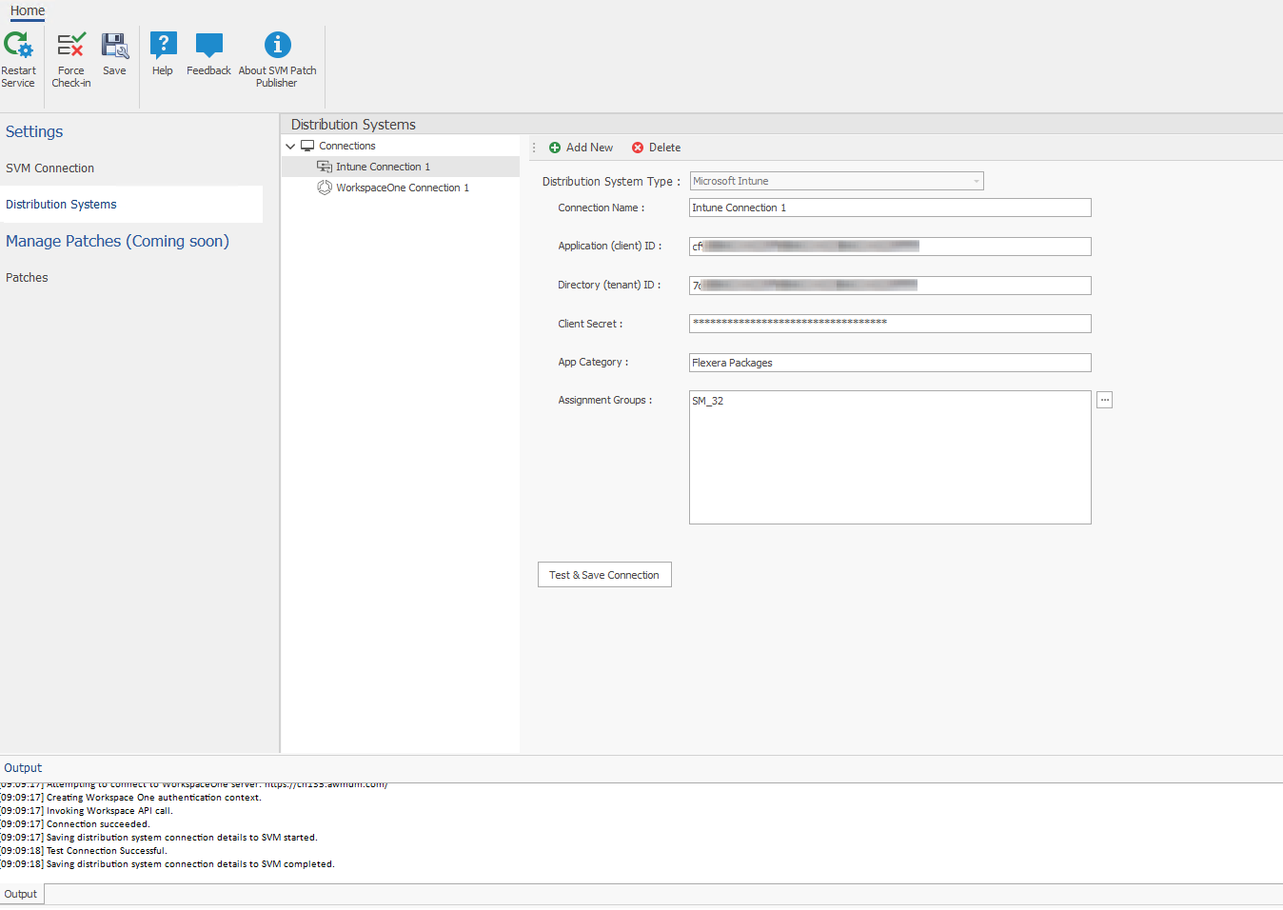Click the green Add New plus icon
Image resolution: width=1283 pixels, height=910 pixels.
tap(555, 148)
